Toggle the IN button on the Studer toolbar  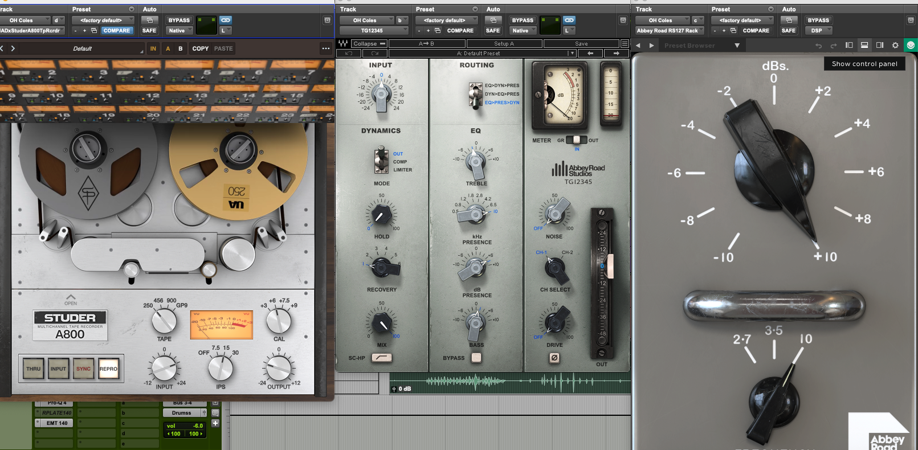(x=153, y=48)
